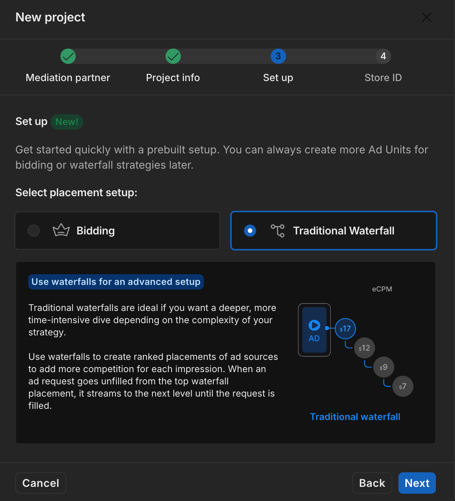Select the Bidding radio button
This screenshot has height=501, width=455.
coord(34,231)
